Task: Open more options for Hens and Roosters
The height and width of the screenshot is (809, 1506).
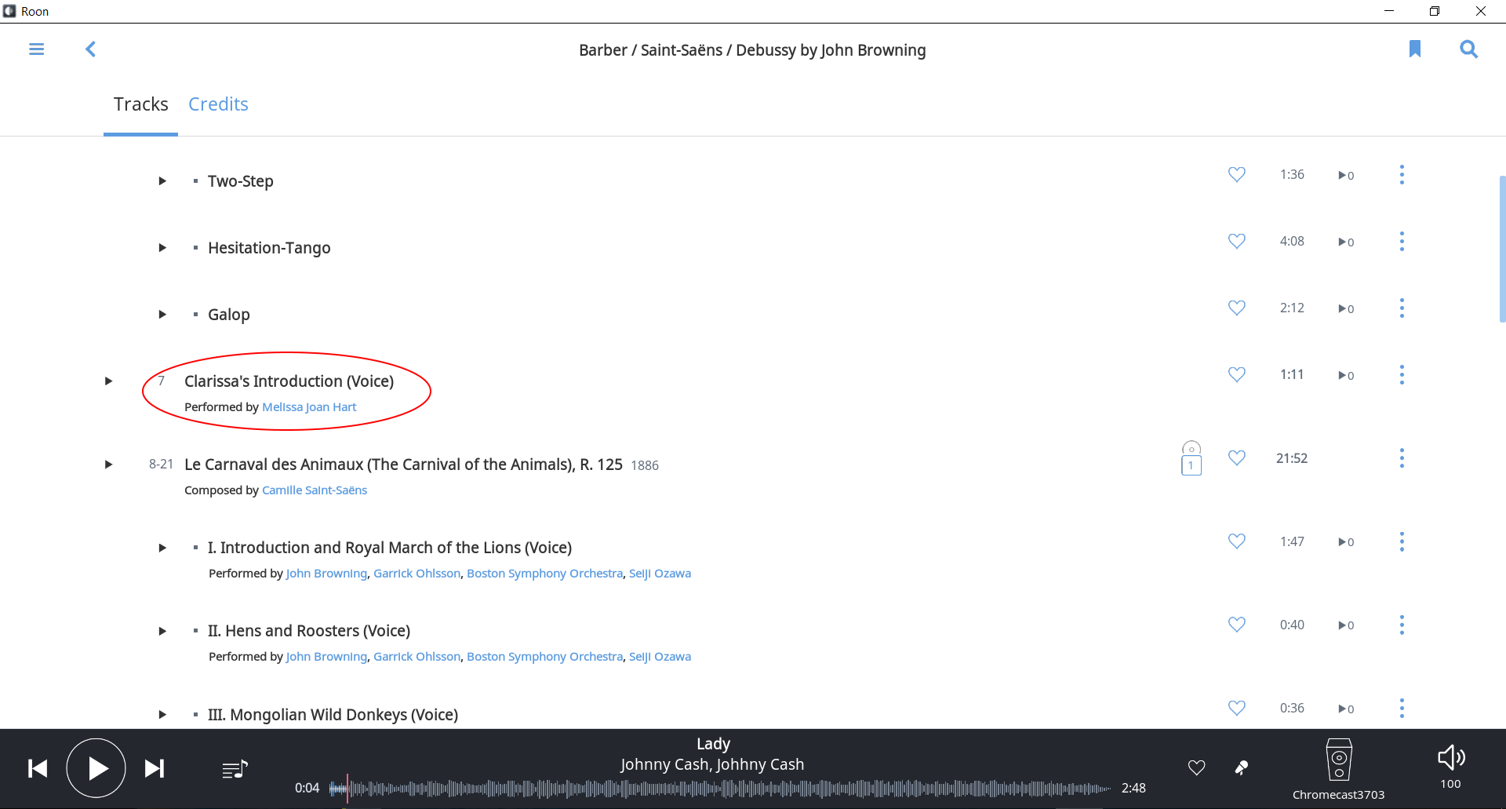Action: click(1402, 624)
